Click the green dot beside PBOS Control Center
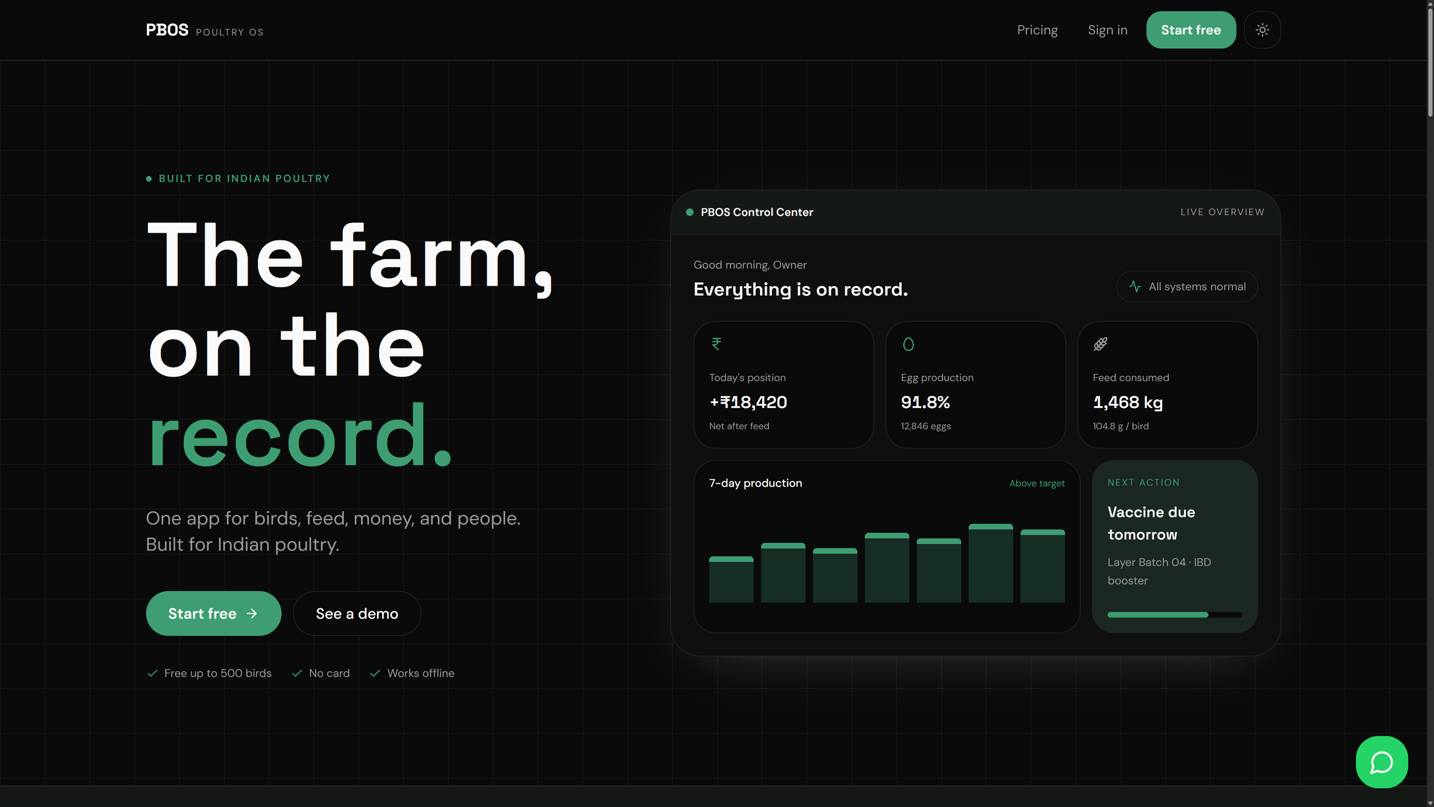 [690, 212]
